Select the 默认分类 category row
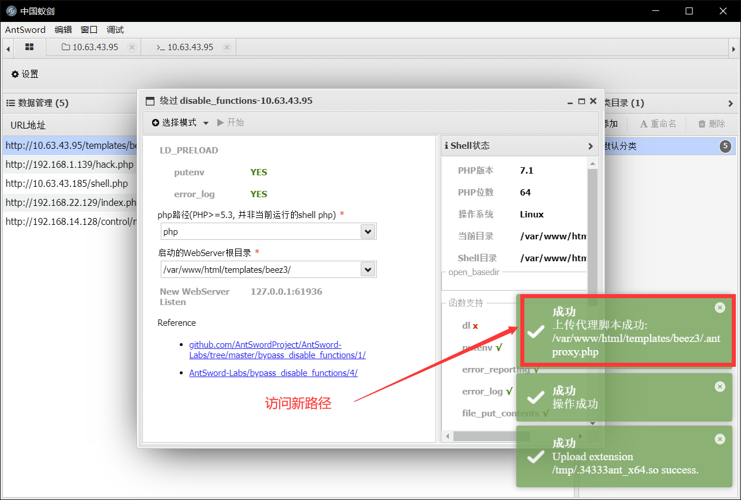 click(668, 146)
